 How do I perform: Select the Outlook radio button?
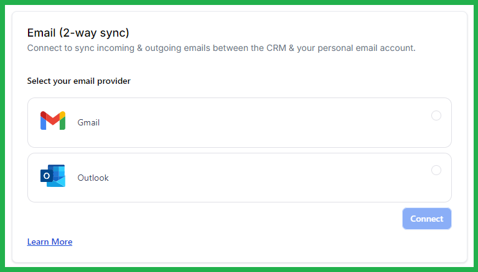436,170
